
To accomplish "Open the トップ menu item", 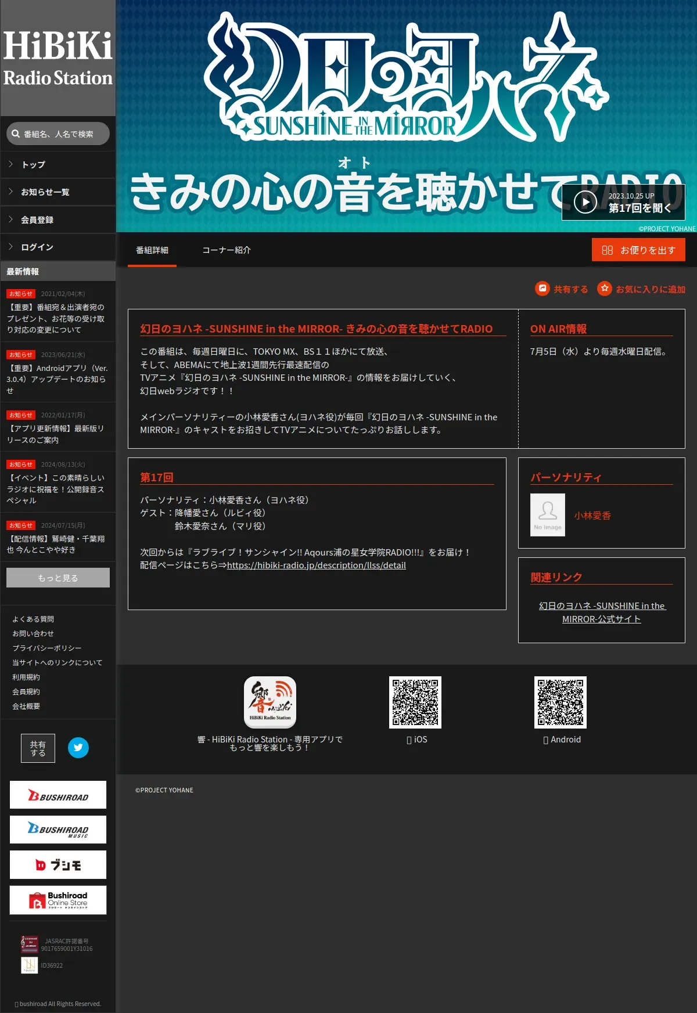I will click(x=58, y=165).
